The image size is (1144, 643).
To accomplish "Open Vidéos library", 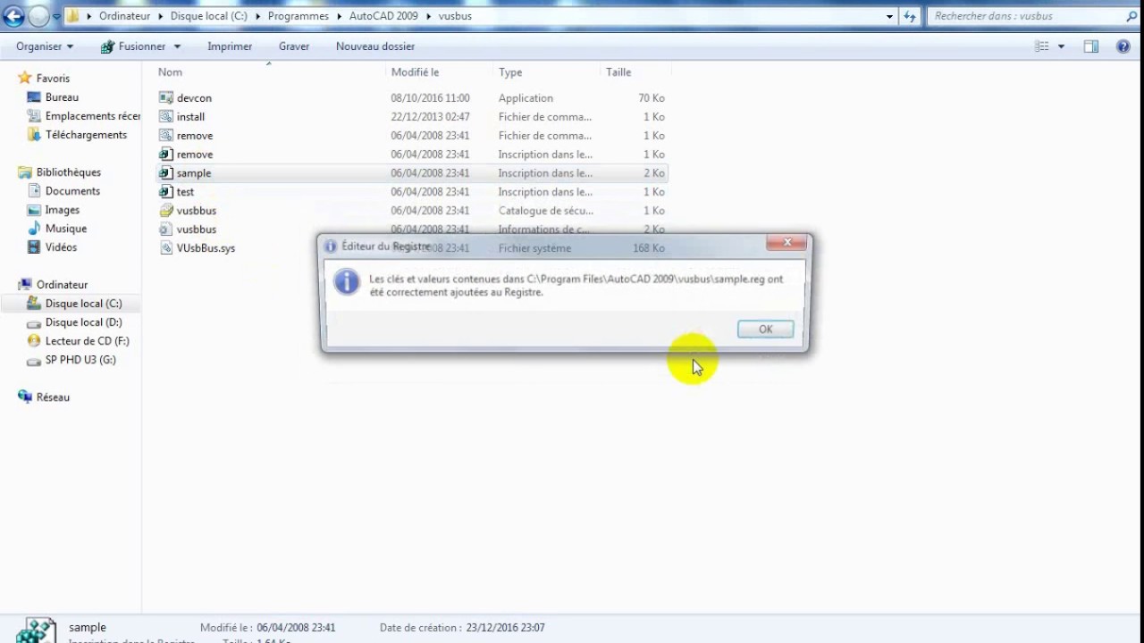I will 62,247.
